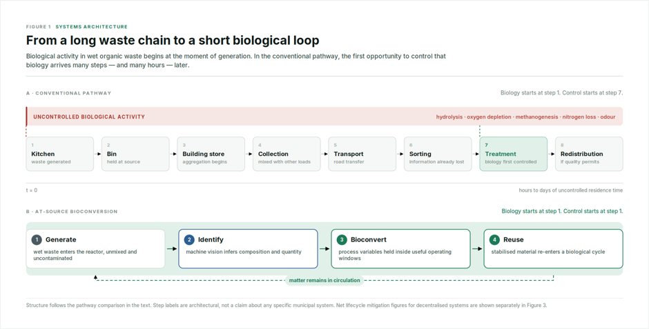Select the Identify step box

tap(249, 249)
